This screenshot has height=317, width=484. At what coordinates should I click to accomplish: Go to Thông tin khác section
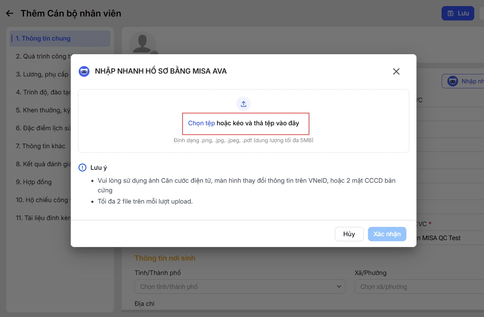[41, 146]
